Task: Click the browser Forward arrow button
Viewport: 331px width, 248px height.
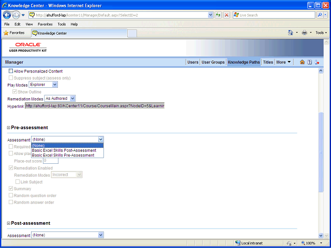Action: 16,15
